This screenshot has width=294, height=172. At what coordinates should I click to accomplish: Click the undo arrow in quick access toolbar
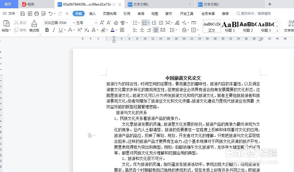[50, 13]
